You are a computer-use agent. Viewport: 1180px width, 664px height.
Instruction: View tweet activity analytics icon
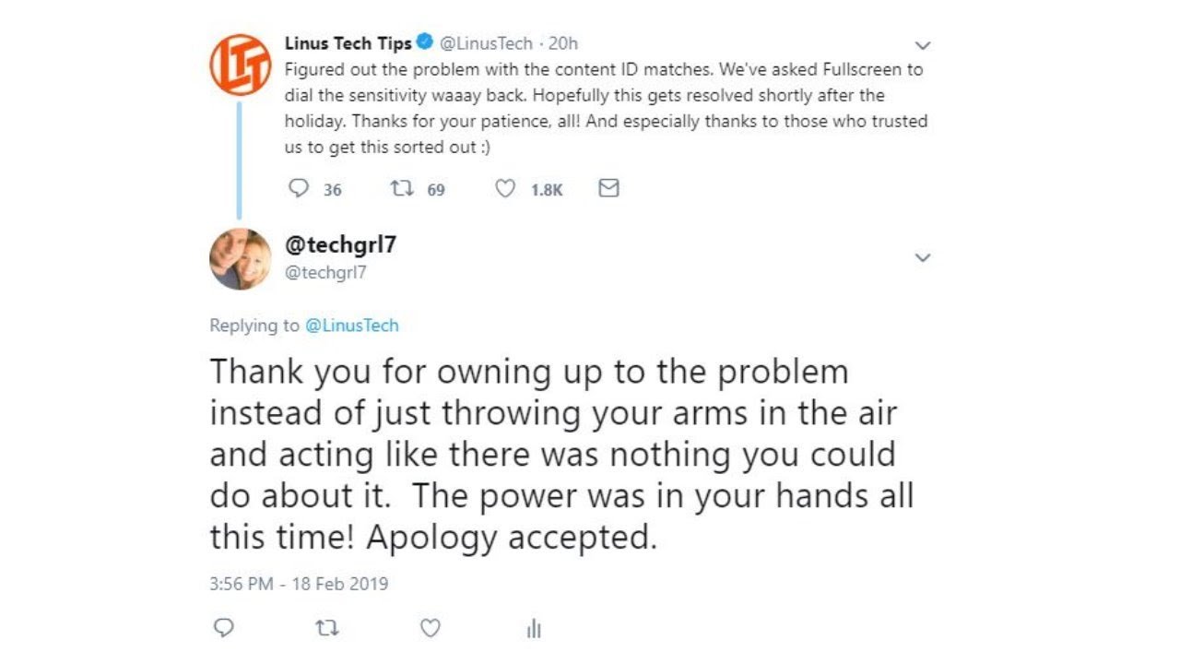pos(534,629)
